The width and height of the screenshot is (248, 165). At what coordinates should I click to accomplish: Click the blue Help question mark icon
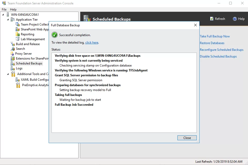[x=235, y=19]
